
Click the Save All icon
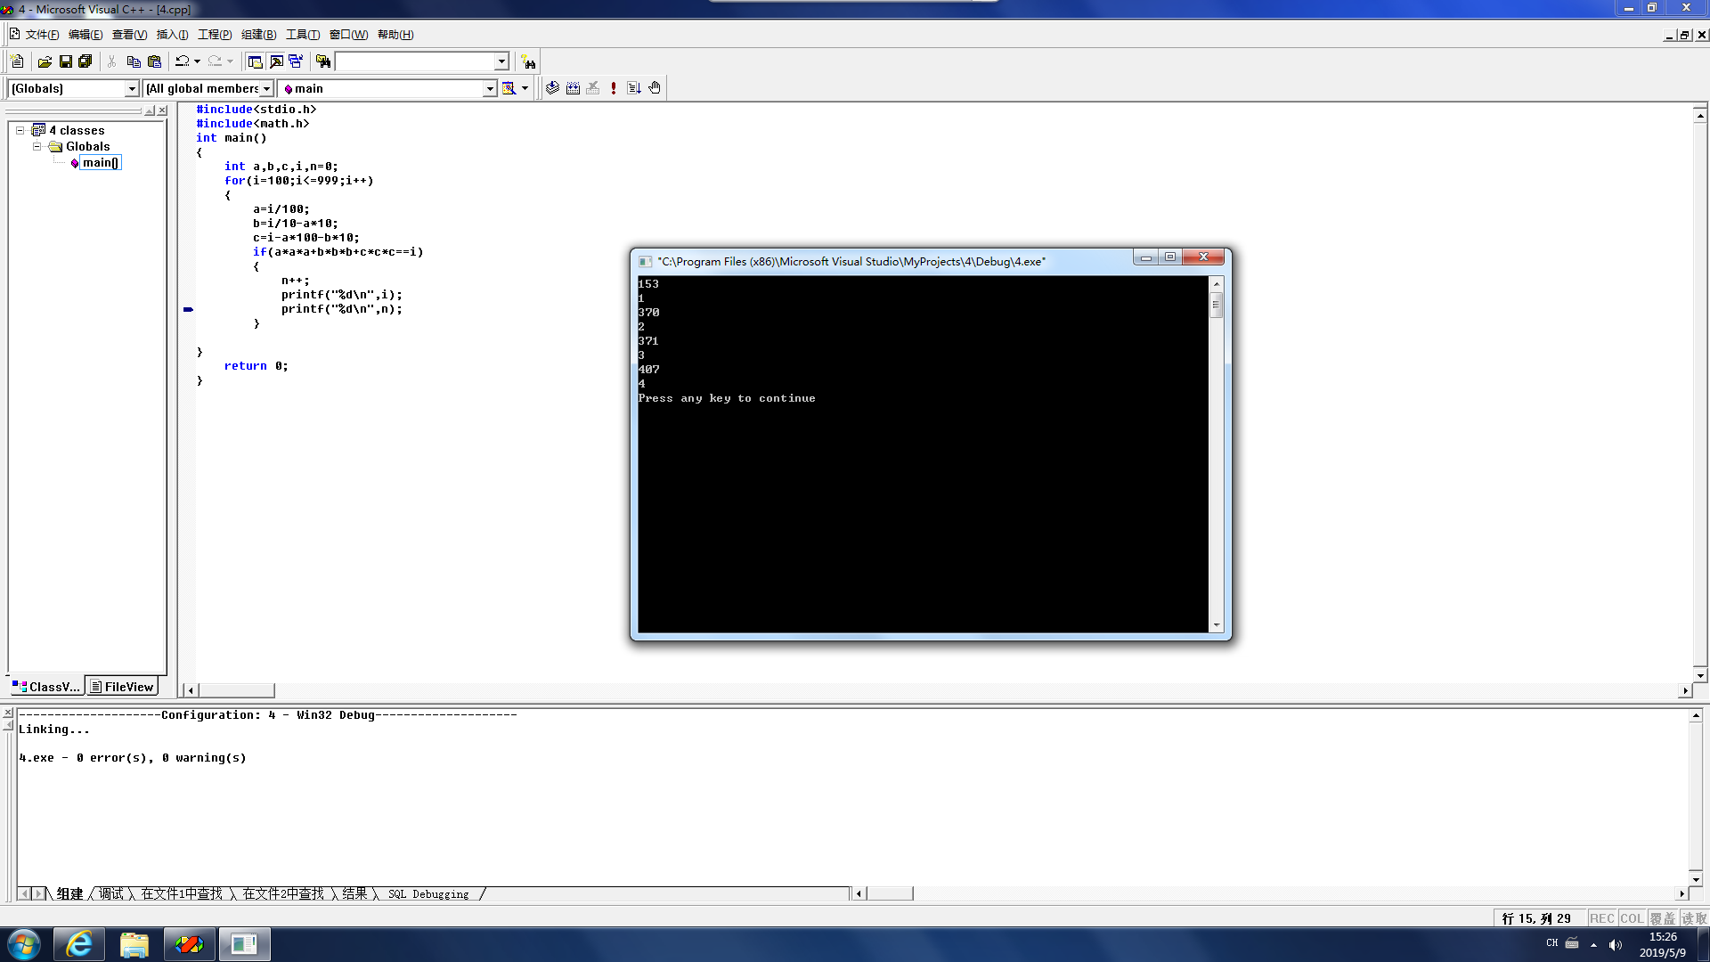tap(85, 61)
